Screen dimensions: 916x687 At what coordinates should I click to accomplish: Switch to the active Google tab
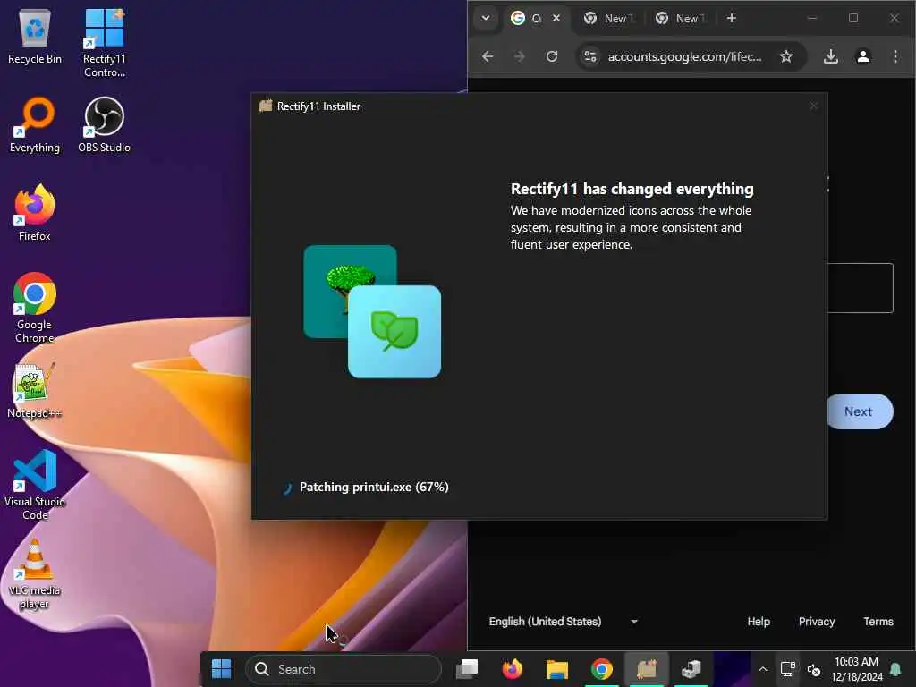pos(528,18)
